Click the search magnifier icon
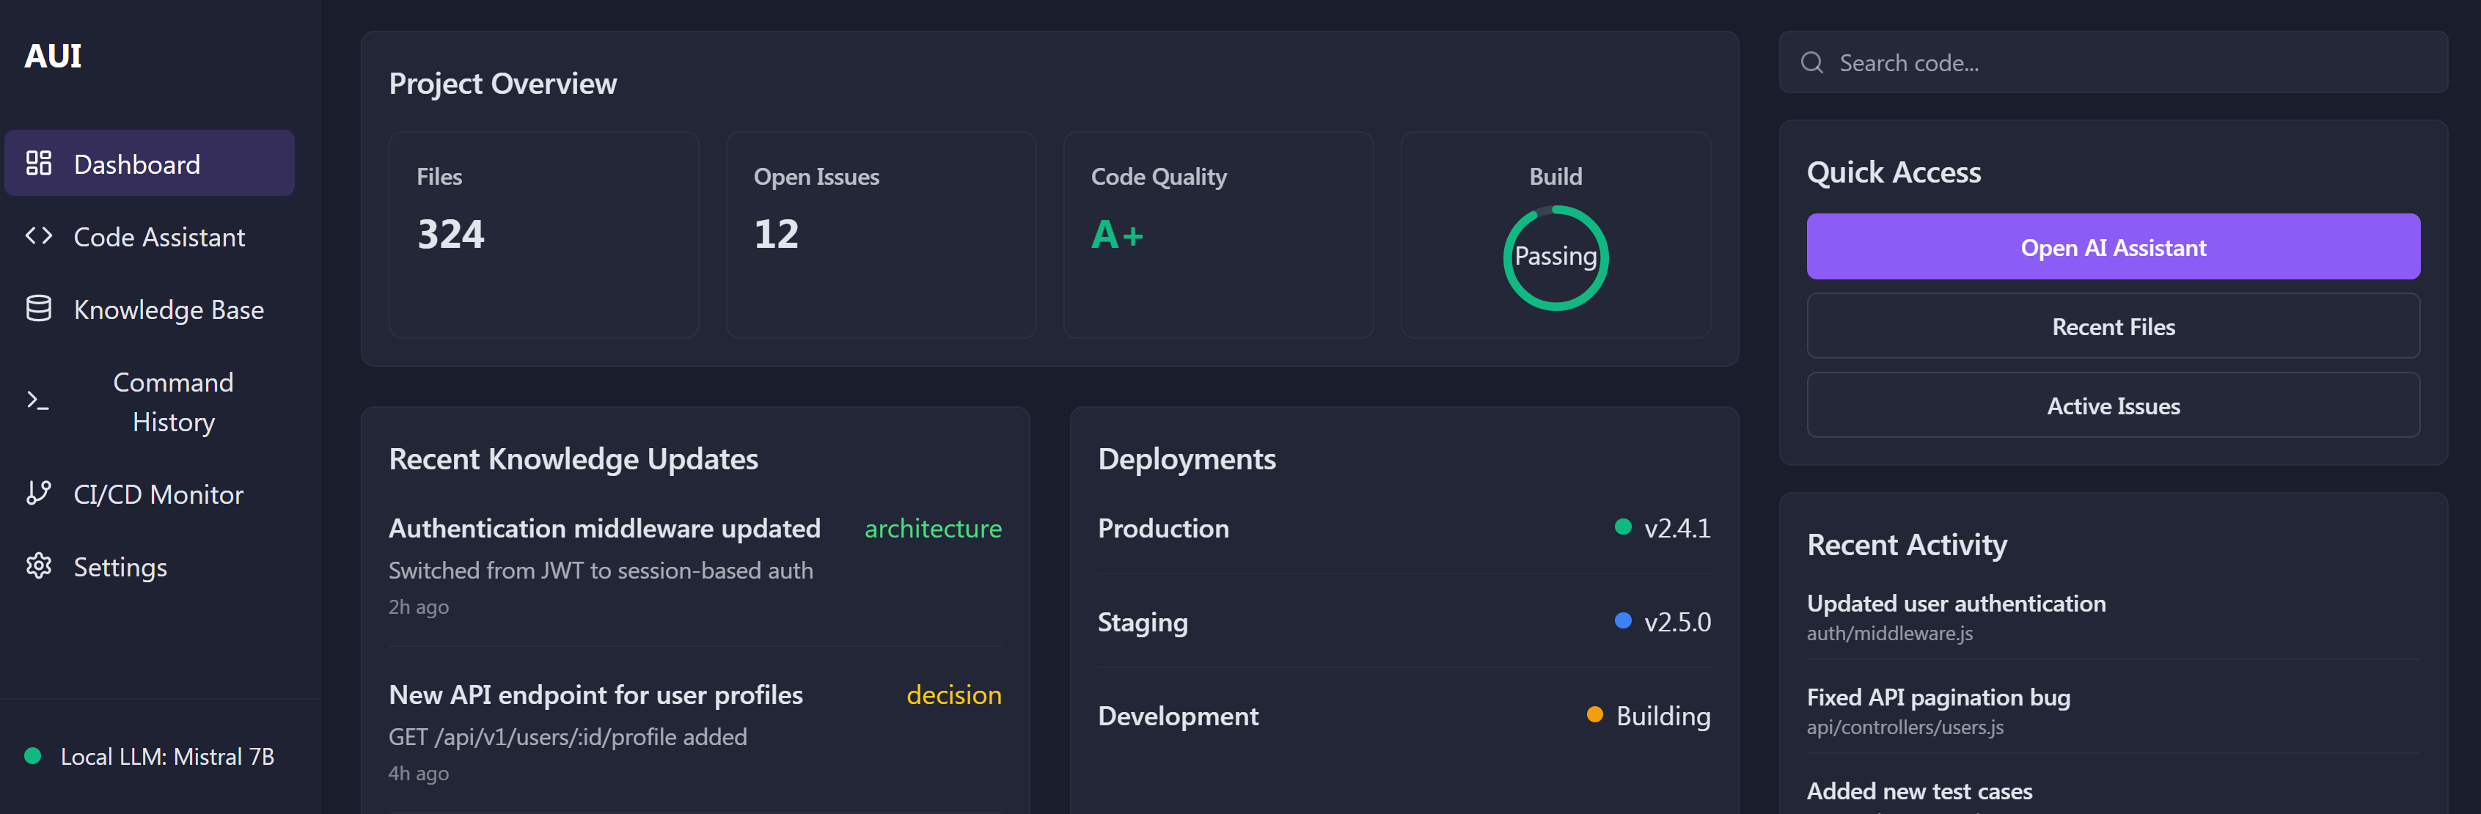The height and width of the screenshot is (814, 2481). [x=1811, y=62]
